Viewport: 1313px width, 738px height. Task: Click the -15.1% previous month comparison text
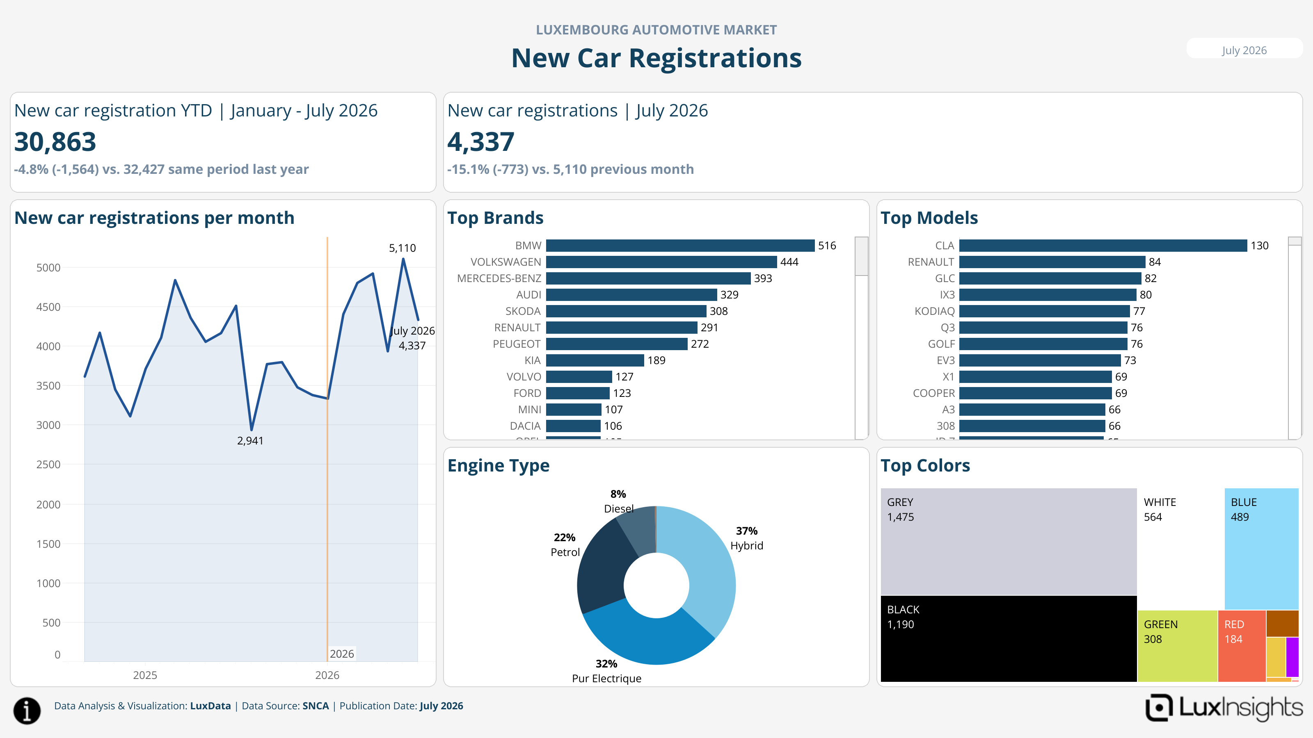click(x=570, y=169)
